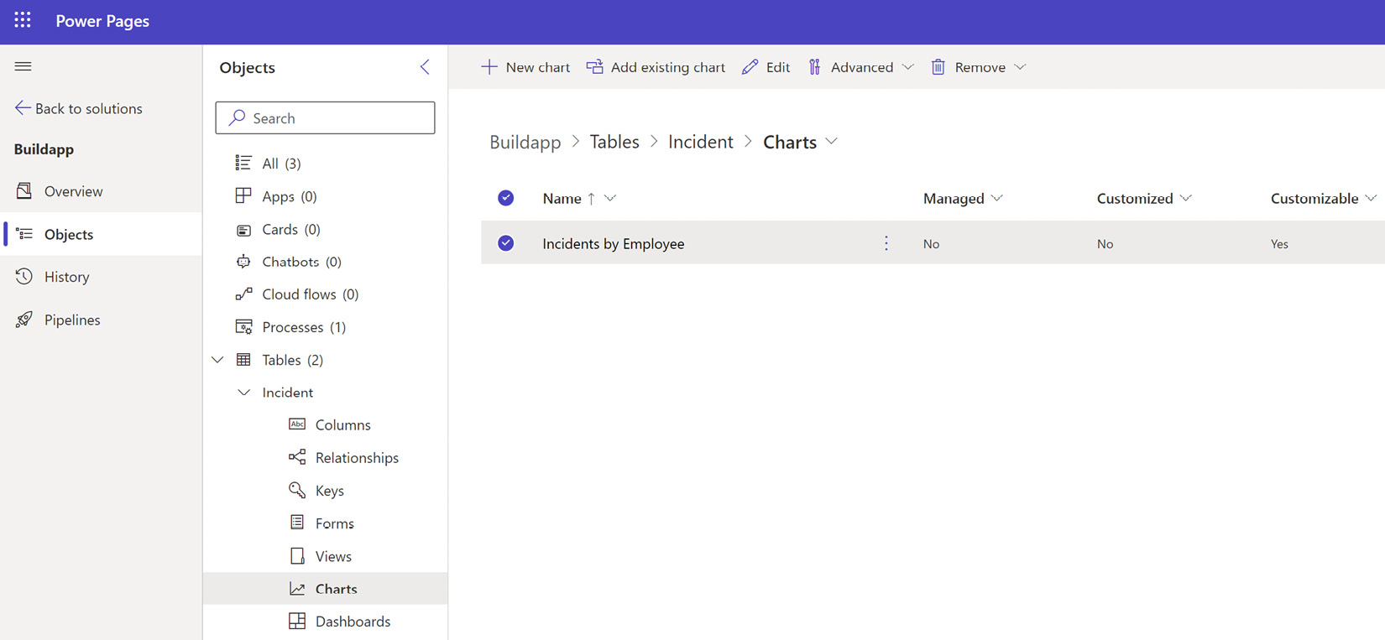Collapse the Incident tree node
Viewport: 1385px width, 640px height.
244,392
